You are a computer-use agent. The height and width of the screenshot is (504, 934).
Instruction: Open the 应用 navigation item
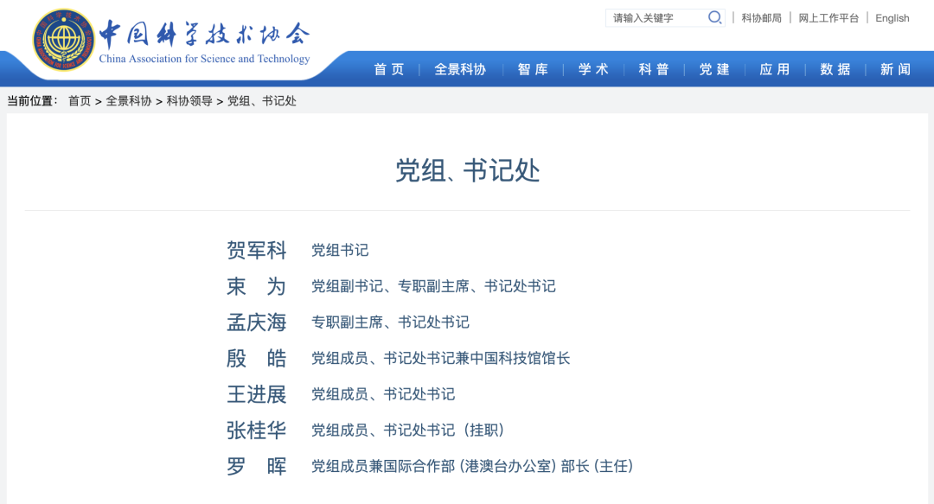[775, 69]
